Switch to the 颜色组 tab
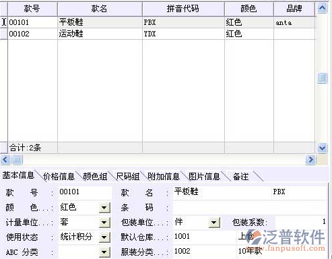 [95, 177]
